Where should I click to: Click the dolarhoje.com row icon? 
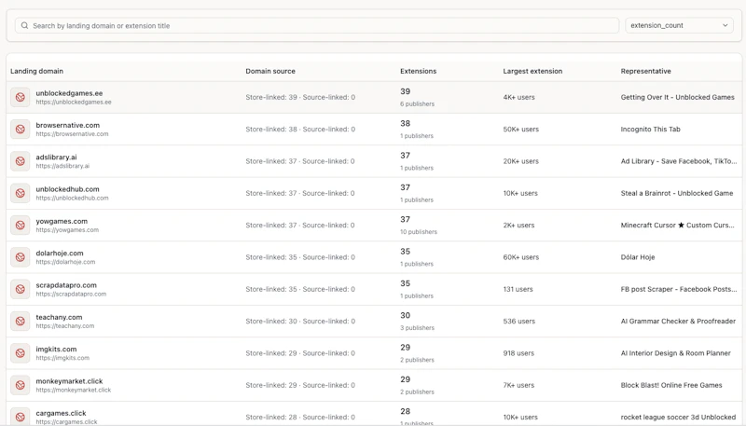20,257
